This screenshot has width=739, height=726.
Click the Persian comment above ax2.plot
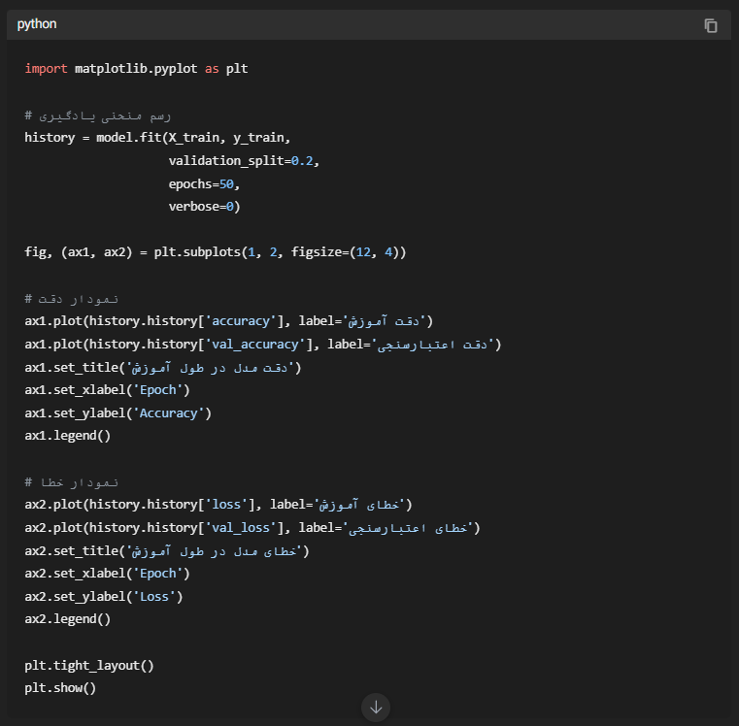[71, 482]
